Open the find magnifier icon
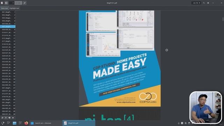 point(204,3)
